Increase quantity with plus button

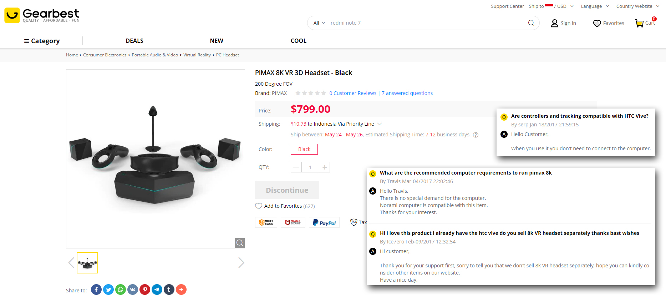click(325, 167)
